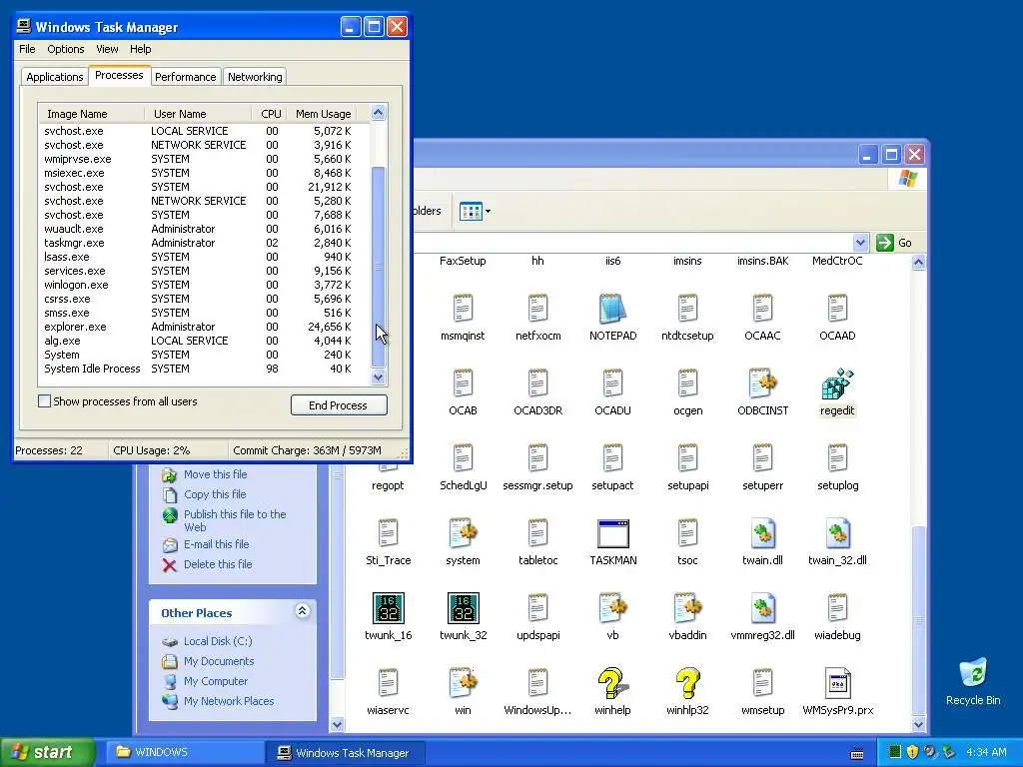1023x767 pixels.
Task: Click explorer file pane scroll down arrow
Action: 918,724
